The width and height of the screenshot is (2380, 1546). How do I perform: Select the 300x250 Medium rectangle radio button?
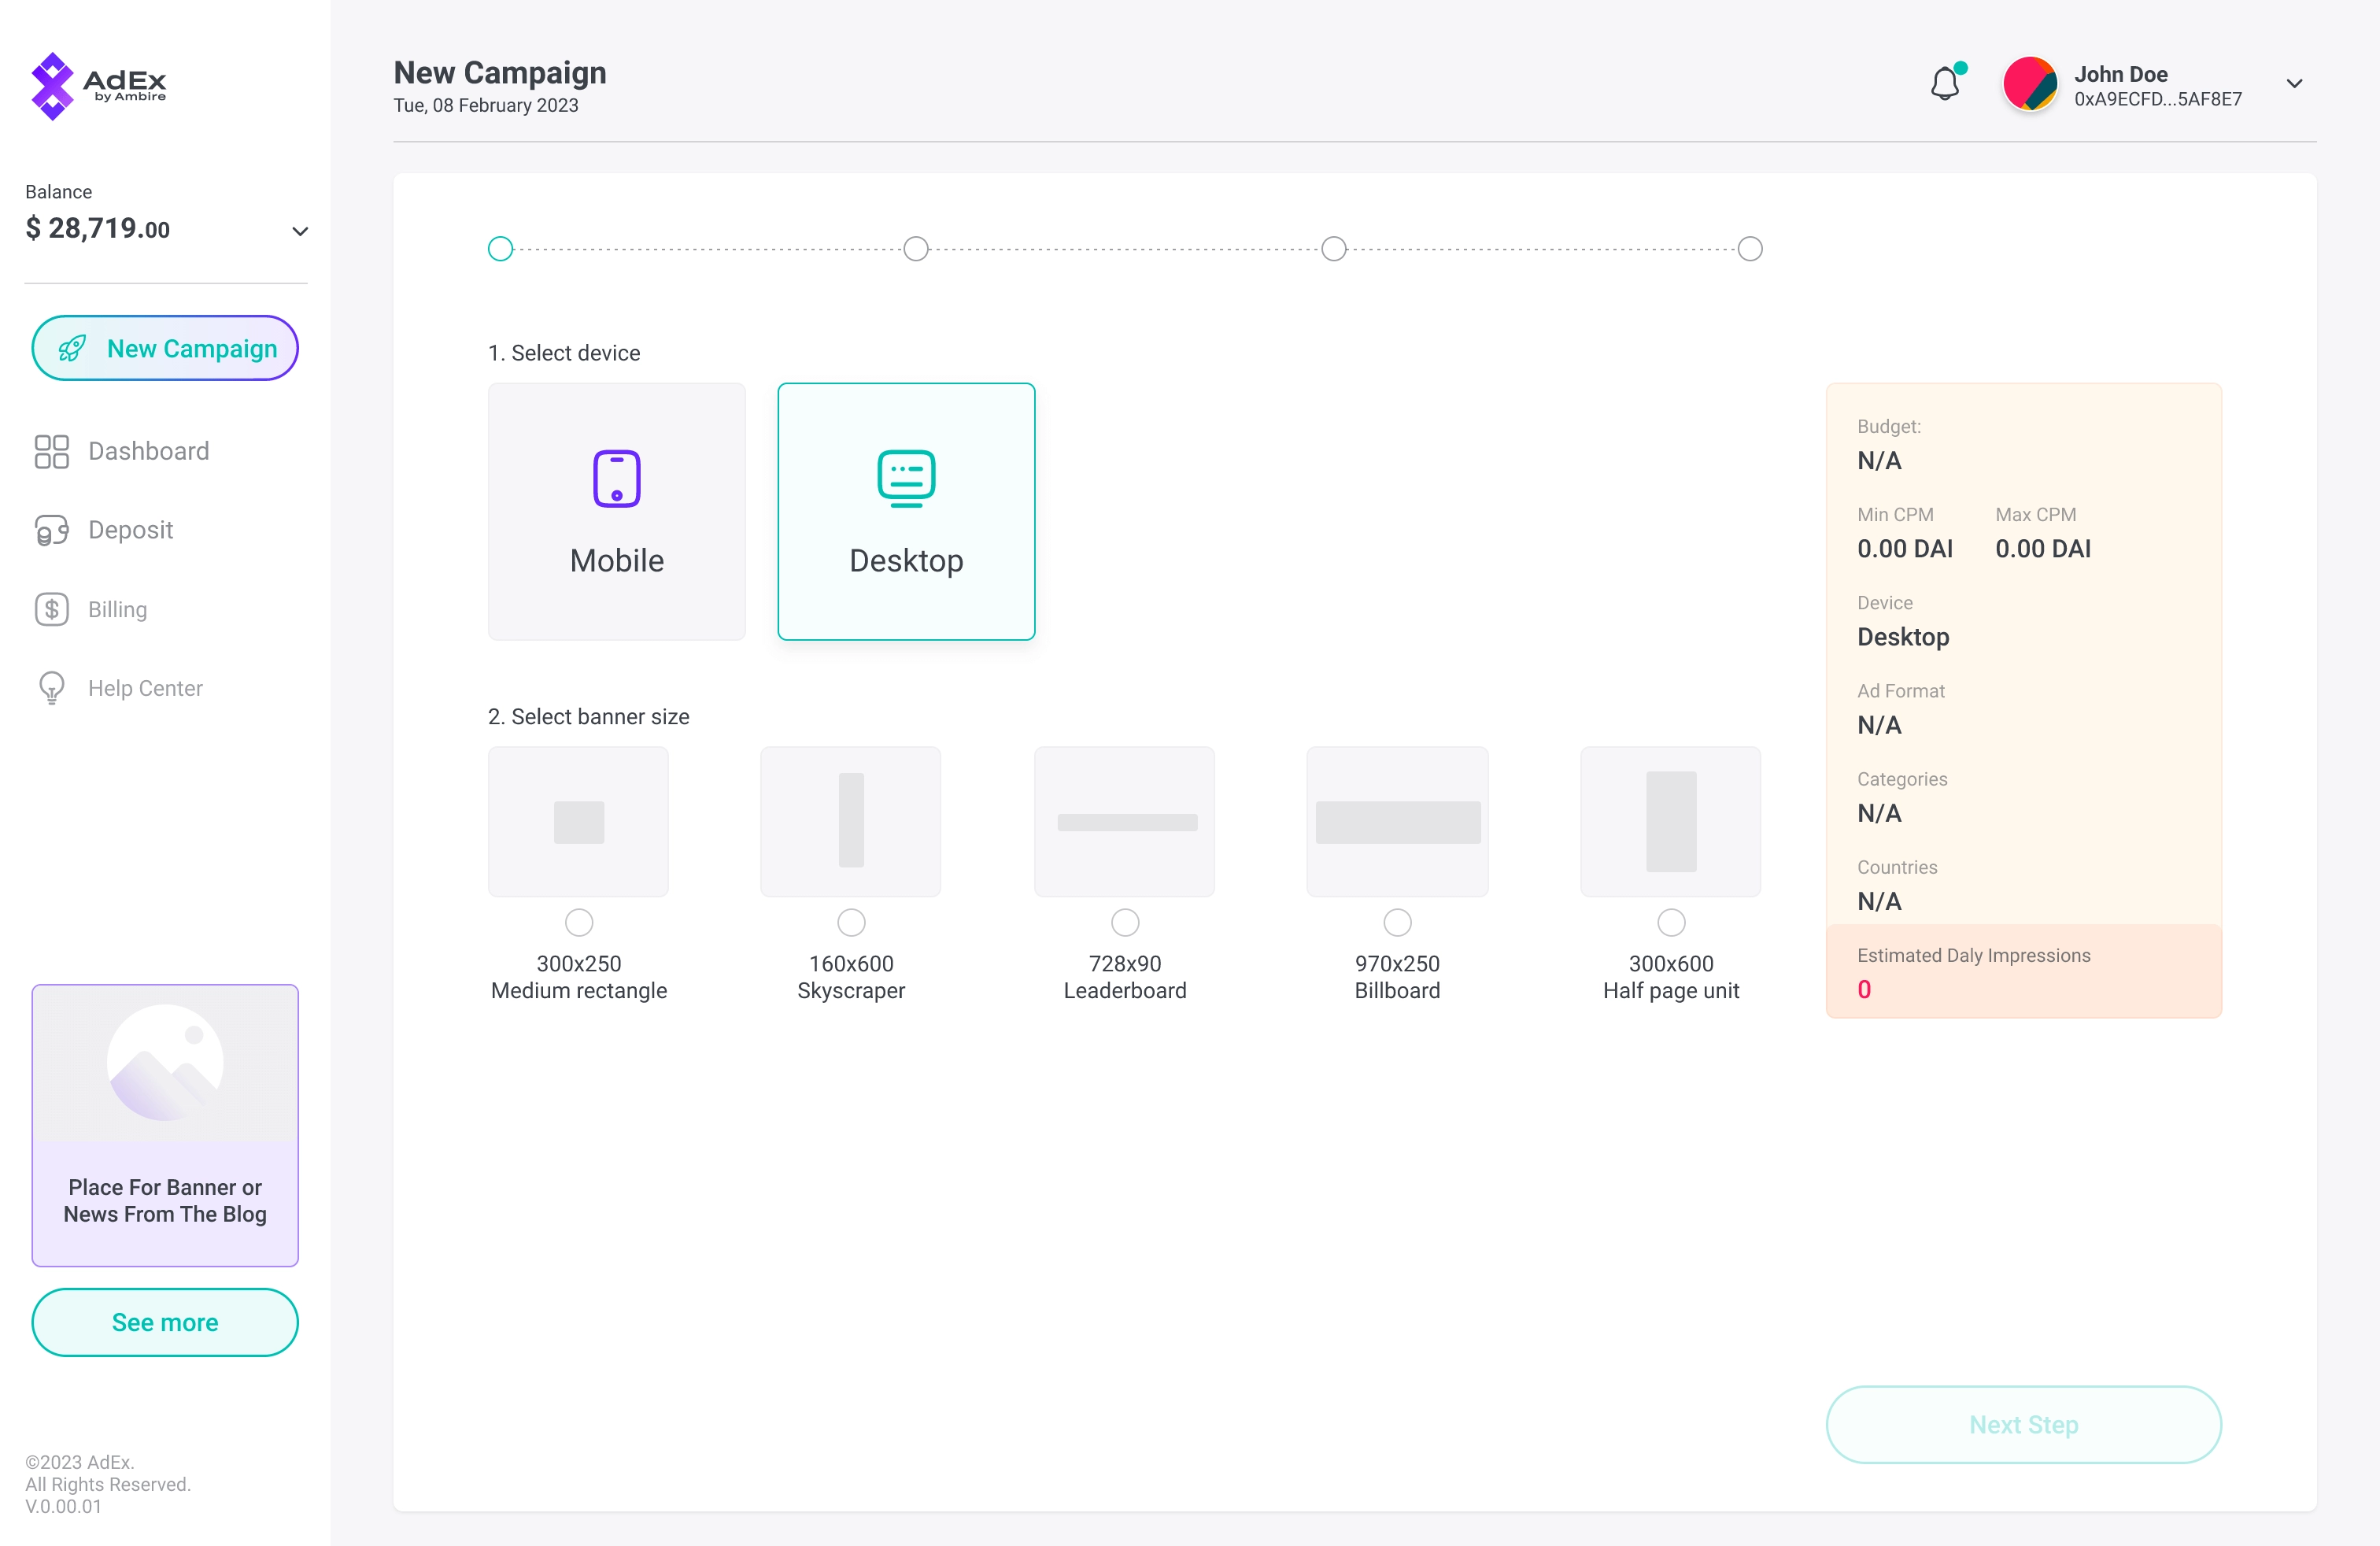coord(579,921)
